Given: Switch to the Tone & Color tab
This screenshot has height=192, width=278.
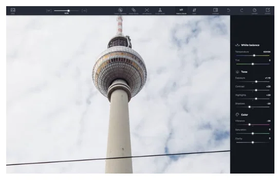Looking at the screenshot, I should coord(181,11).
